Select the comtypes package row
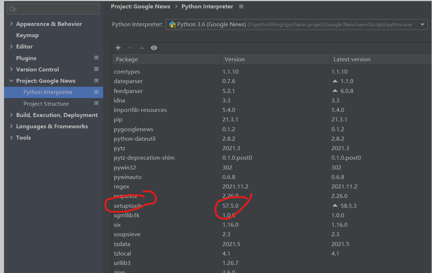The image size is (432, 273). [272, 72]
